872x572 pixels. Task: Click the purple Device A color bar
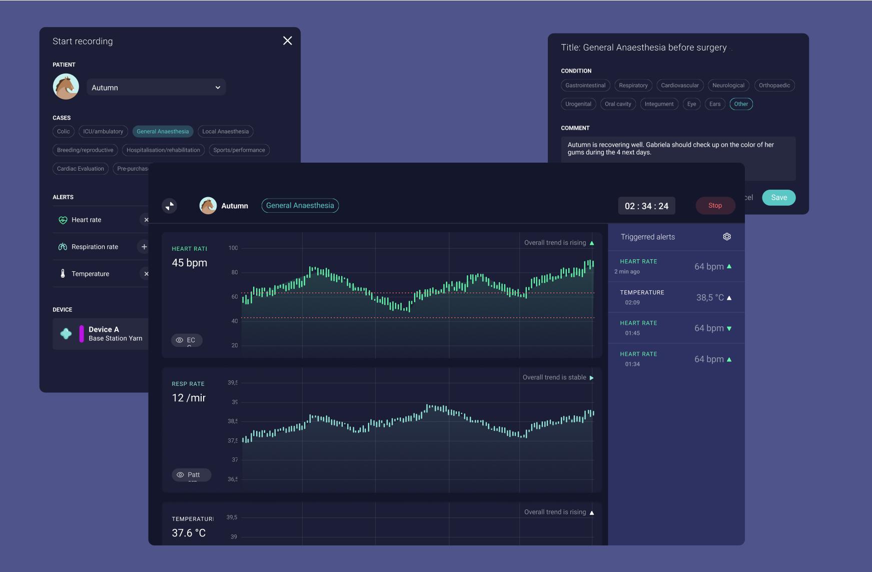pos(82,334)
